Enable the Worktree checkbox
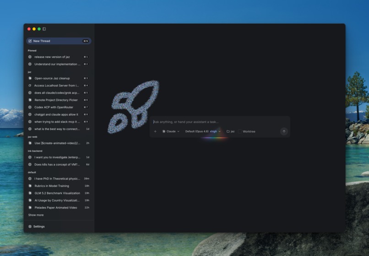The width and height of the screenshot is (369, 256). click(240, 131)
